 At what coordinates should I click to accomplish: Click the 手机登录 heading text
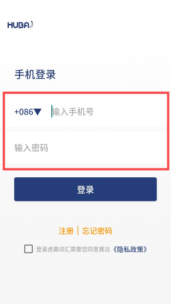click(35, 74)
